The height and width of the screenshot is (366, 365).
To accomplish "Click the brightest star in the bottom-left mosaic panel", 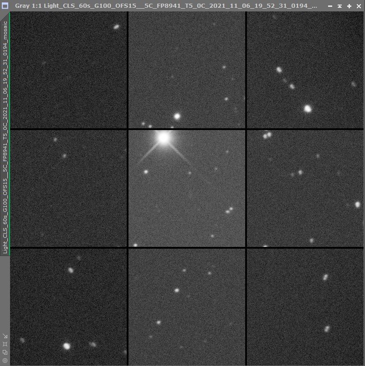I will 67,346.
